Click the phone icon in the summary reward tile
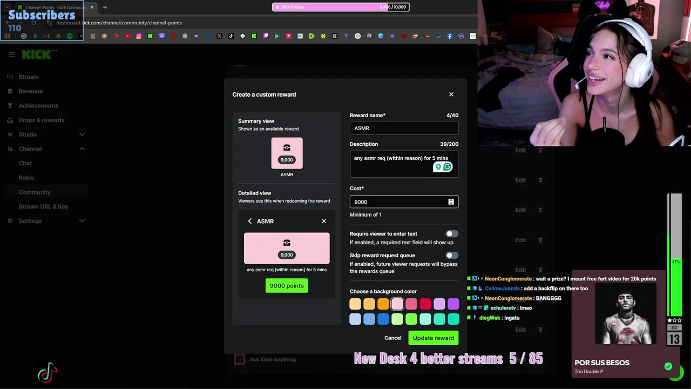The image size is (691, 389). click(287, 147)
